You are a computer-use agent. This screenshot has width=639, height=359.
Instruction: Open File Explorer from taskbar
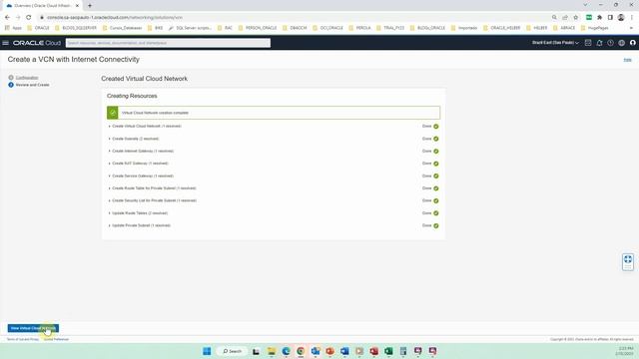tap(272, 351)
